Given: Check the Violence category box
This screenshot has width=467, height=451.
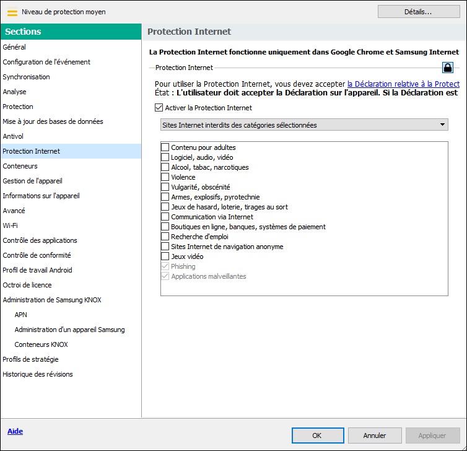Looking at the screenshot, I should pos(165,177).
